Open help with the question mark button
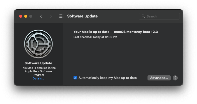This screenshot has width=197, height=104. click(x=175, y=78)
